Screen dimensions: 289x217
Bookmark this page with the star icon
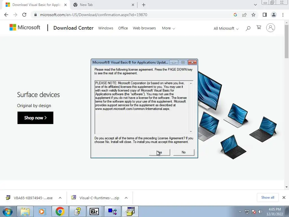click(253, 15)
